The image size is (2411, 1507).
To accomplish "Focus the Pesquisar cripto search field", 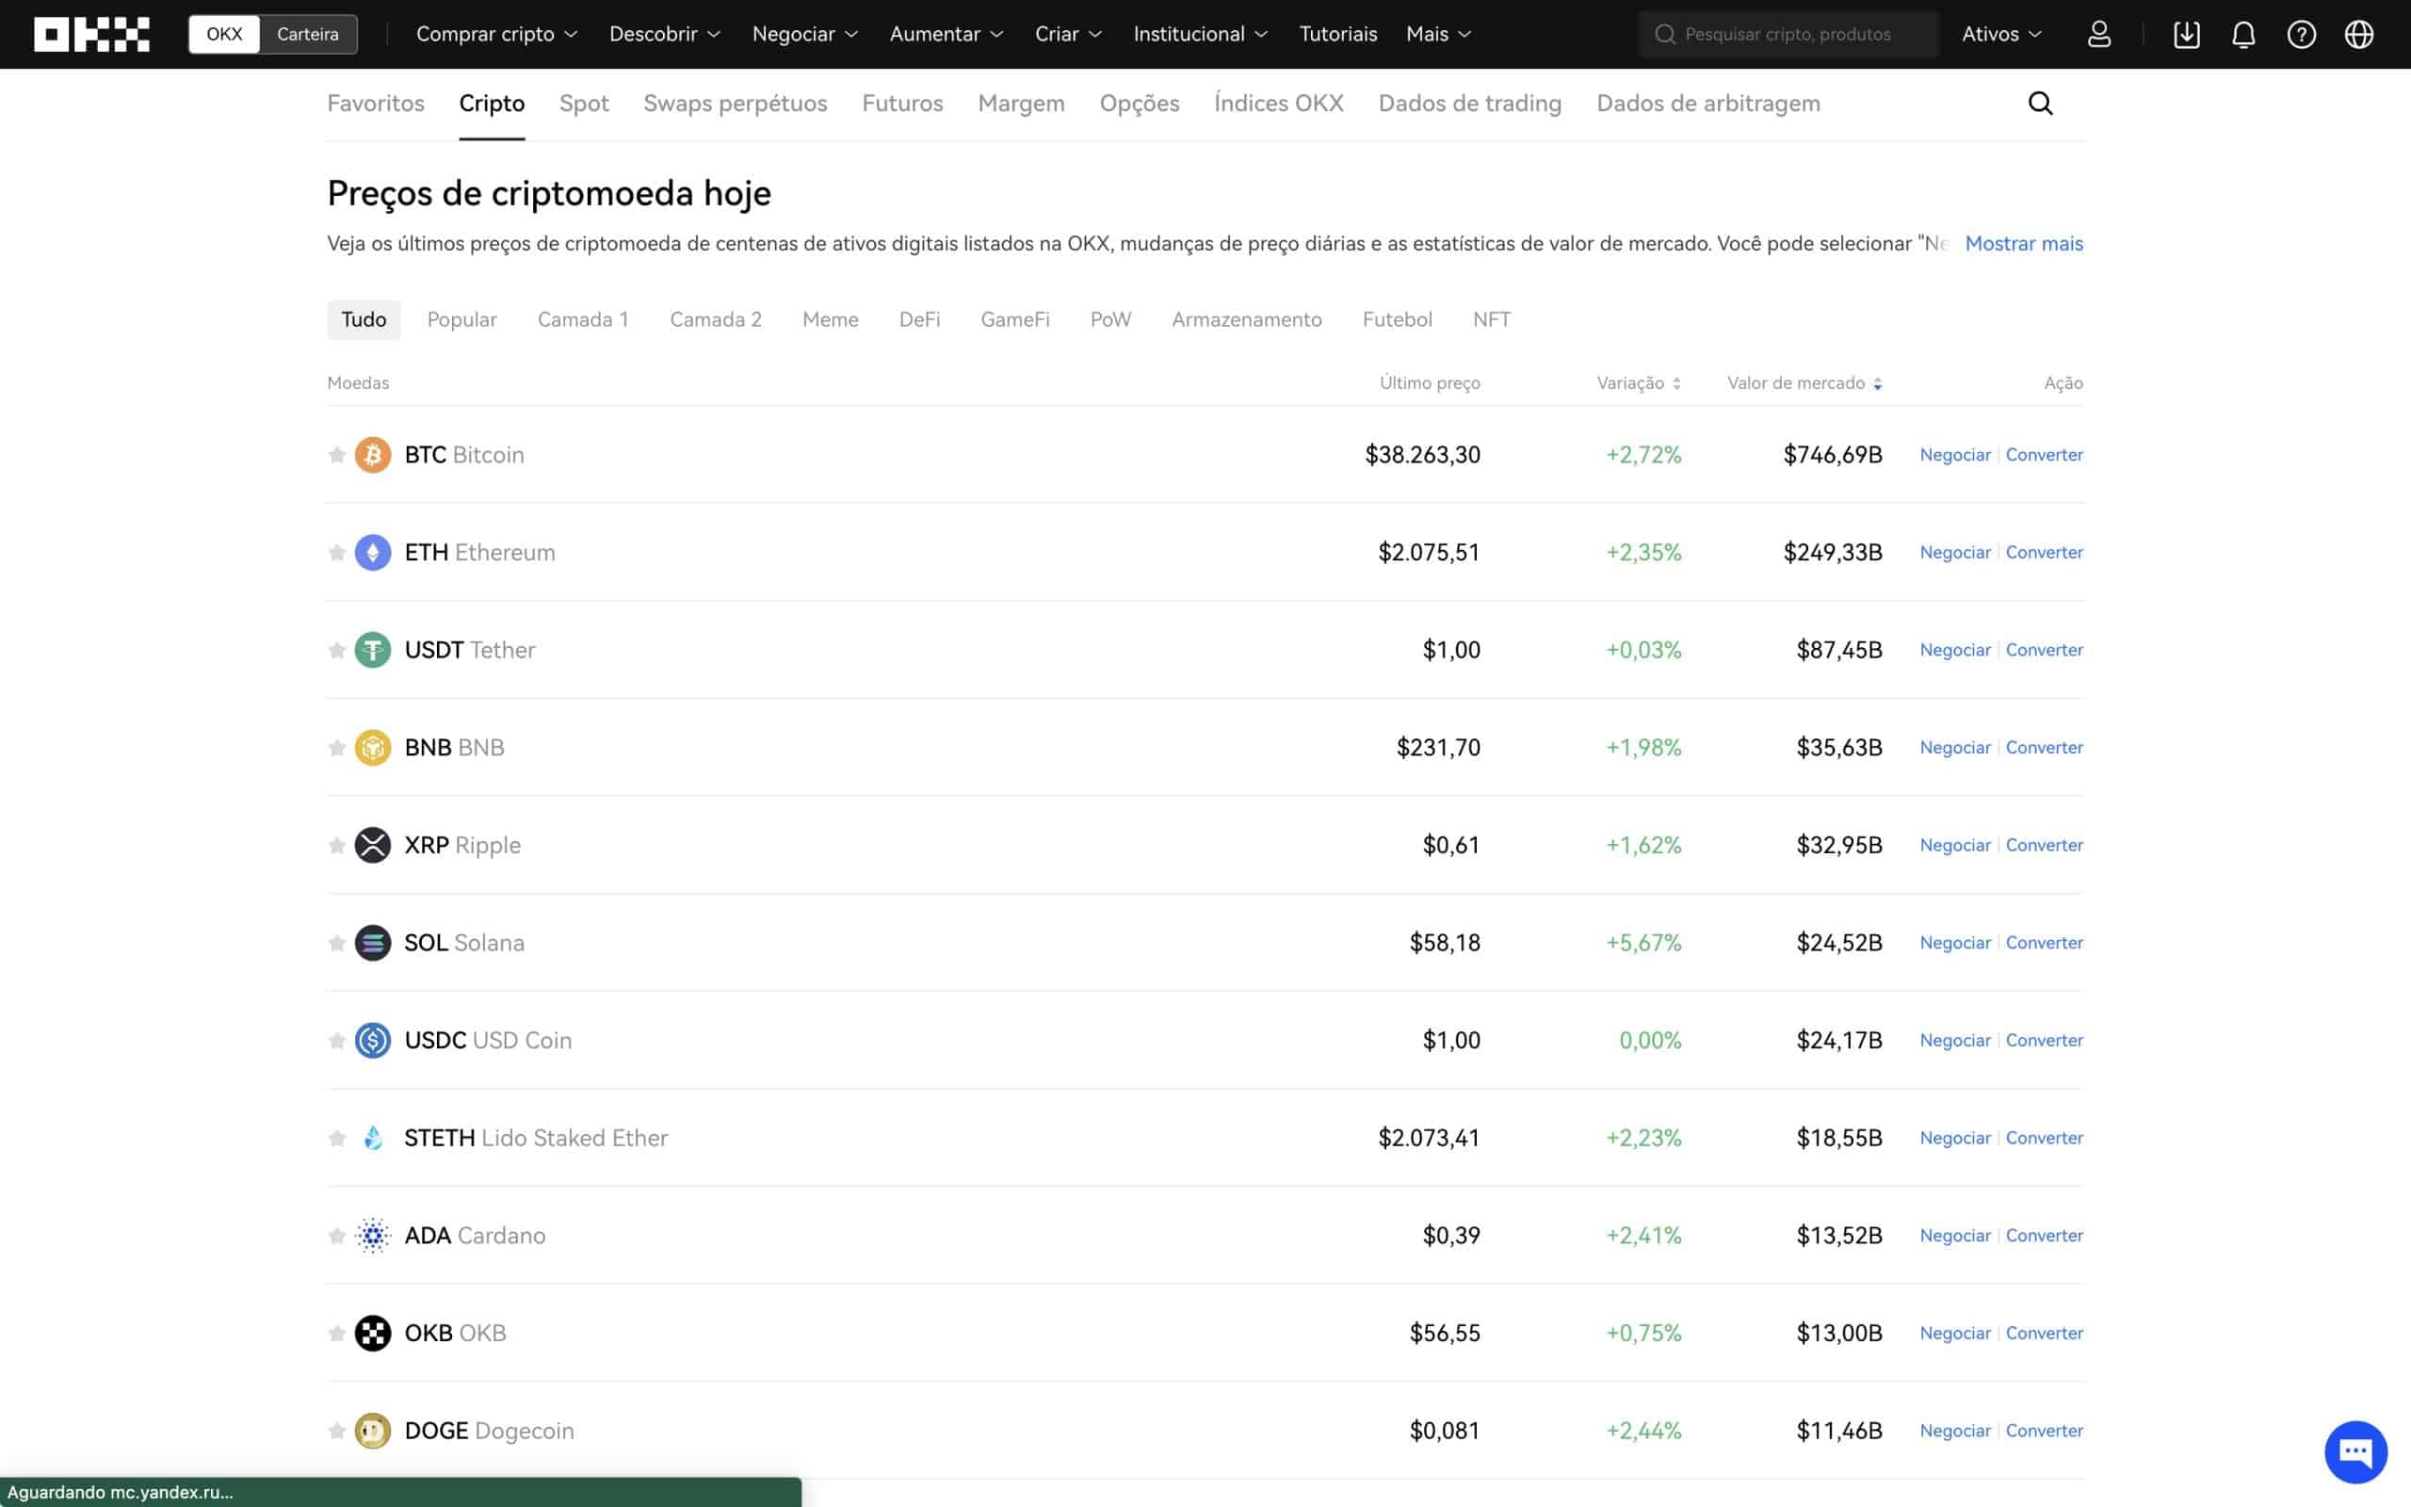I will pos(1788,34).
